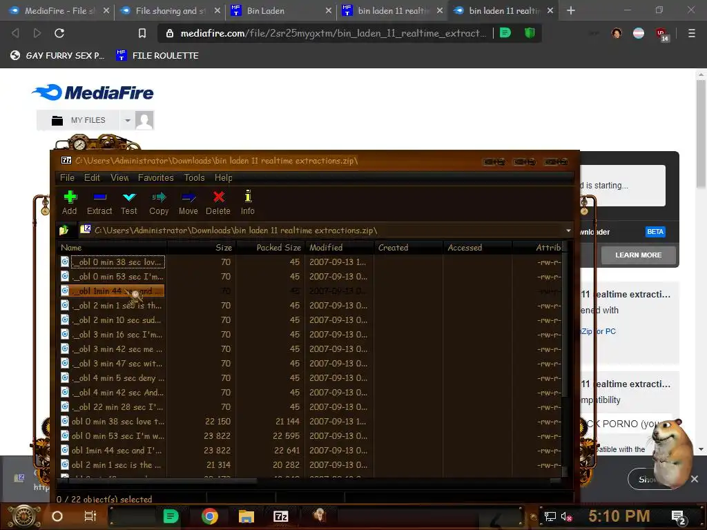Image resolution: width=707 pixels, height=530 pixels.
Task: Select file '_obl 3 min 16 sec I'm...'
Action: click(x=113, y=335)
